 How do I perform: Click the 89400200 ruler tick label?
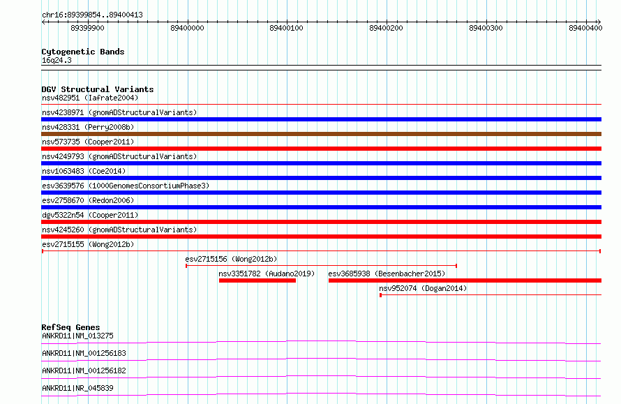coord(386,28)
